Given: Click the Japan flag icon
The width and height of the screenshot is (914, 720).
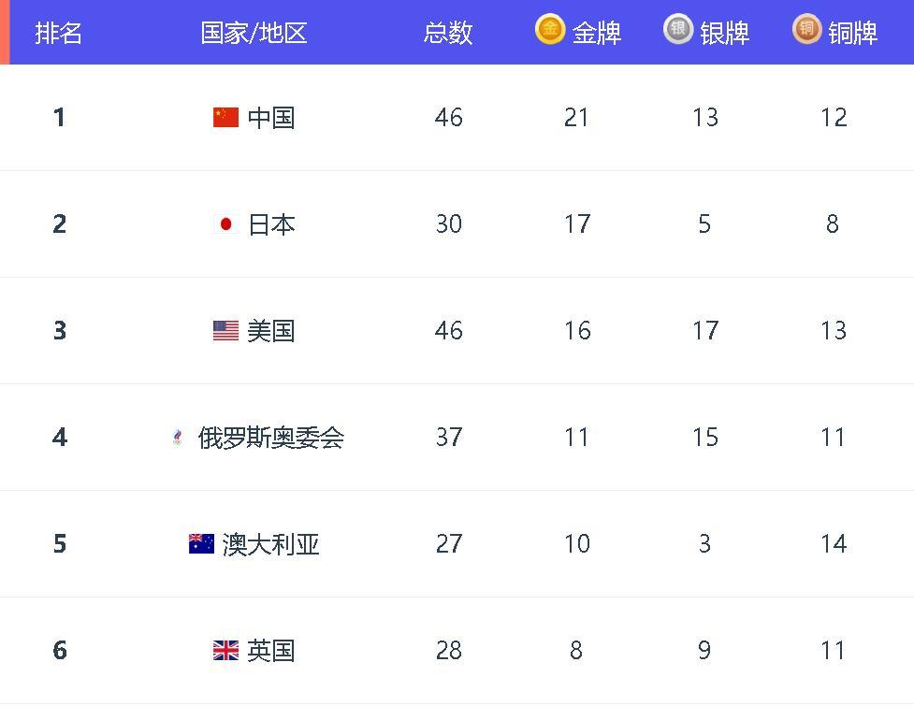Looking at the screenshot, I should [225, 223].
